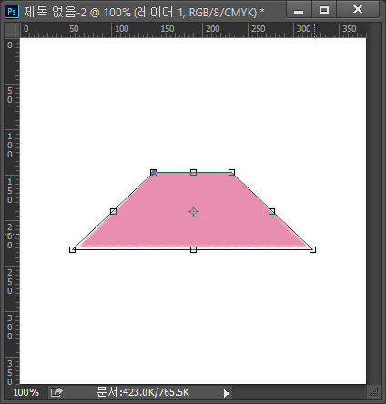Click the bottom-left transform handle
The height and width of the screenshot is (404, 386).
[x=72, y=249]
